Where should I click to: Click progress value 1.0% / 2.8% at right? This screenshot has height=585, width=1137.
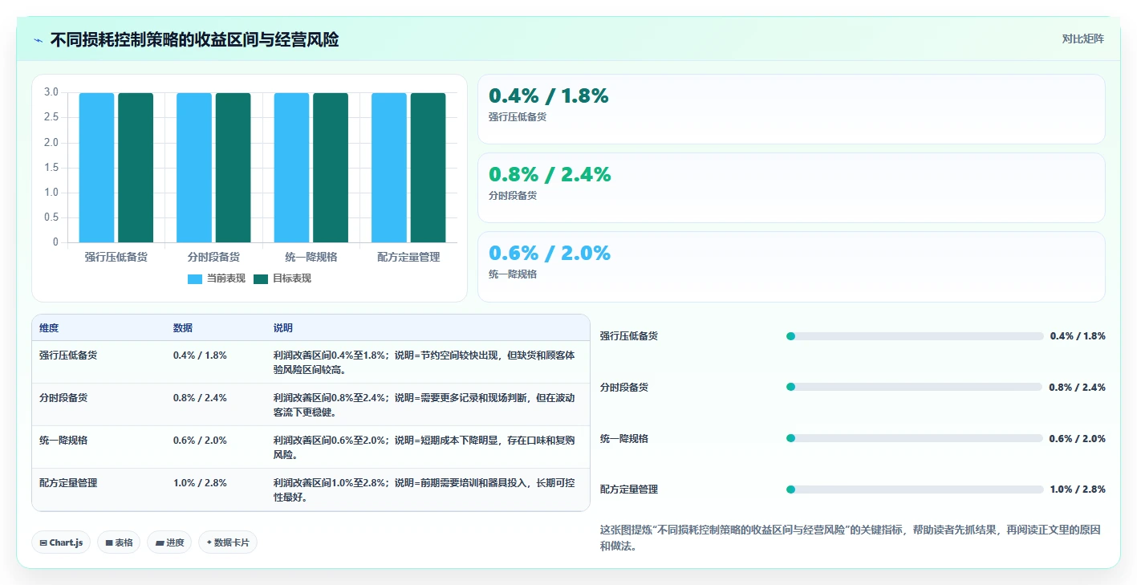coord(1078,490)
